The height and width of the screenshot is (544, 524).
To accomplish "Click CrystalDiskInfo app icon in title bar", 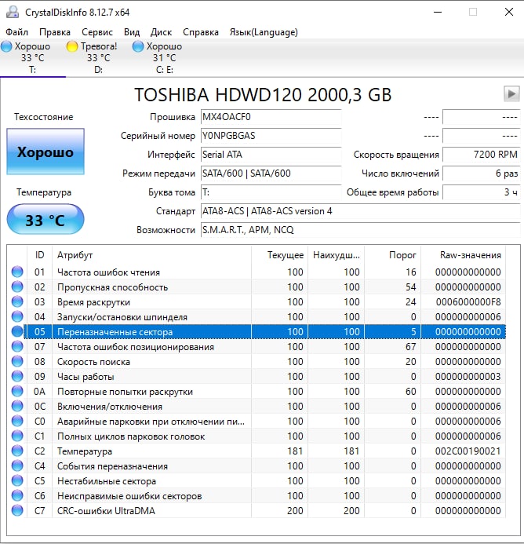I will click(13, 12).
